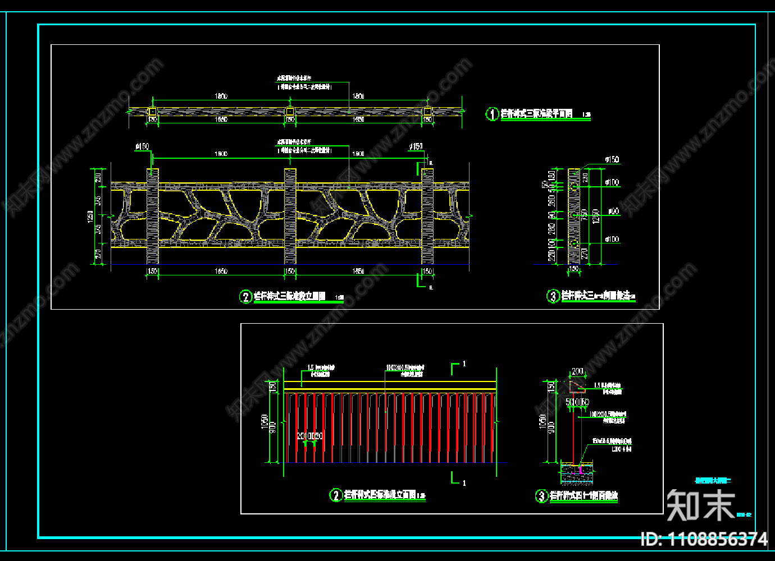Click the green-underlined plan view title text

536,114
